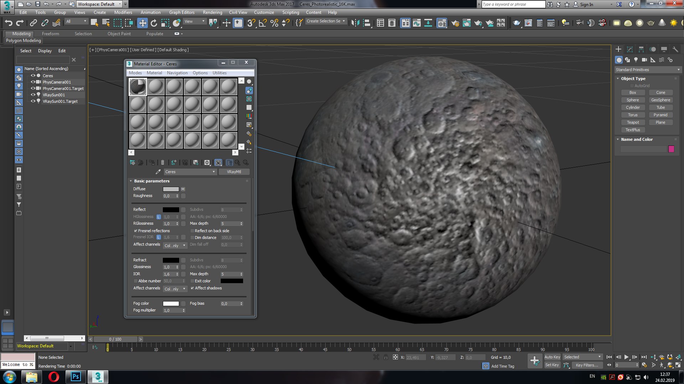Click the Auto Key button

[552, 357]
